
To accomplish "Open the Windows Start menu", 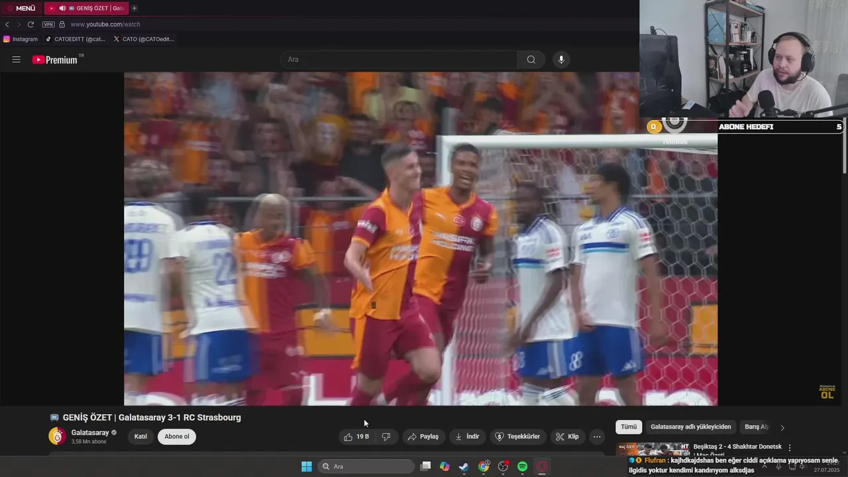I will pos(307,466).
